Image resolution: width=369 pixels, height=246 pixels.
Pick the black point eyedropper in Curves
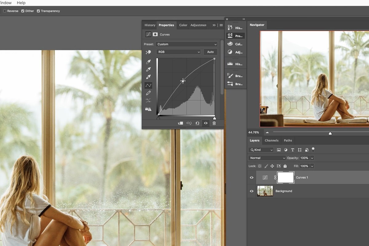149,62
